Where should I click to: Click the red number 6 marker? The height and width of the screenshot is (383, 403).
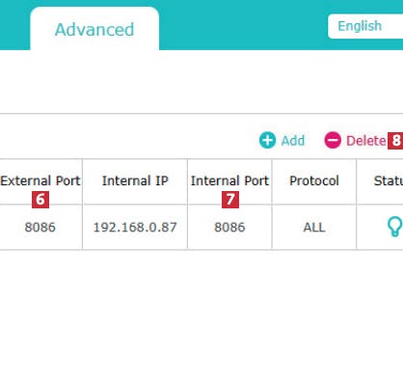[40, 200]
